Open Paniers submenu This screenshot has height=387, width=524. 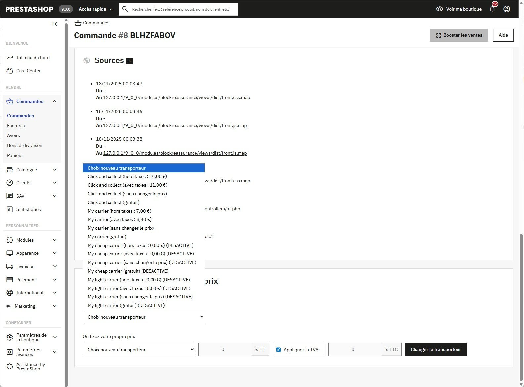[15, 155]
